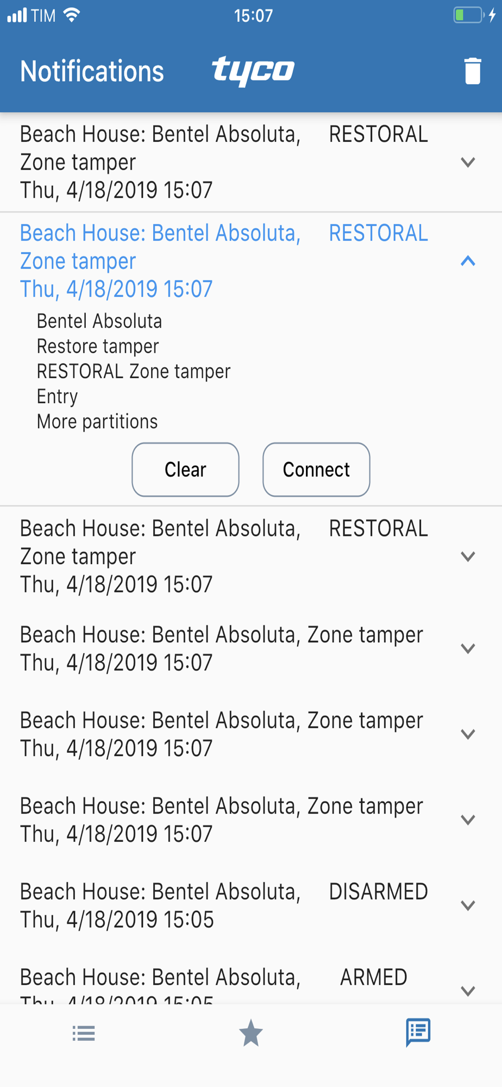Expand the third RESTORAL Zone tamper notification
Screen dimensions: 502x1087
(x=468, y=556)
